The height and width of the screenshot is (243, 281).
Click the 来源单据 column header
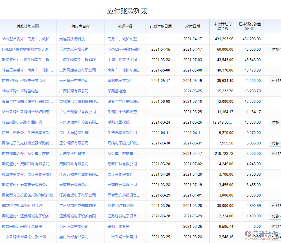click(125, 26)
